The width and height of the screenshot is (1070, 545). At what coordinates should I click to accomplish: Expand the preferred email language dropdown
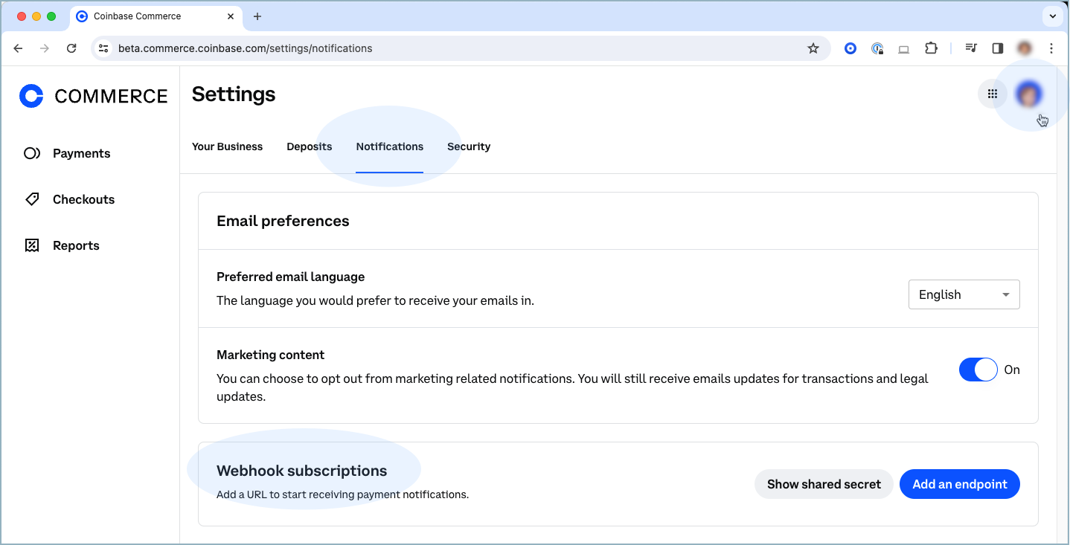964,294
